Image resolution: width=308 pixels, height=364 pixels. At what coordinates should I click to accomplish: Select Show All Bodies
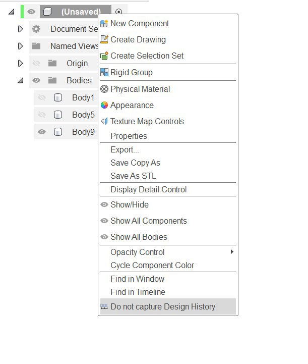pos(168,237)
